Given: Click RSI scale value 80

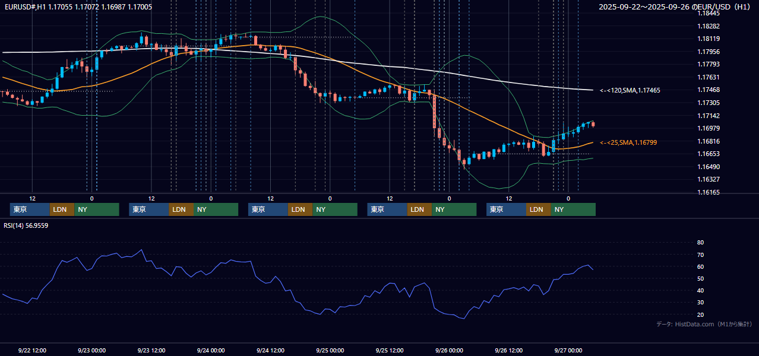Looking at the screenshot, I should coord(700,243).
